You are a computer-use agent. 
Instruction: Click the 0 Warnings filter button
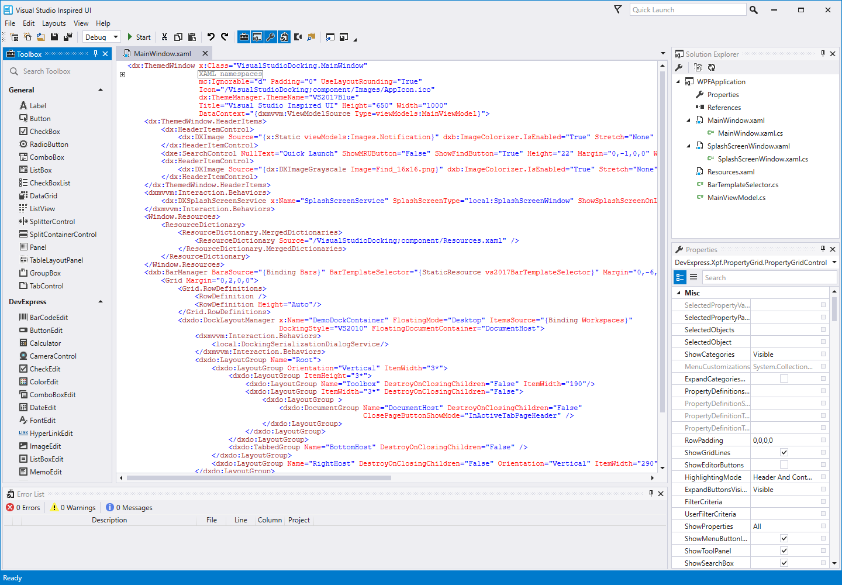[73, 507]
